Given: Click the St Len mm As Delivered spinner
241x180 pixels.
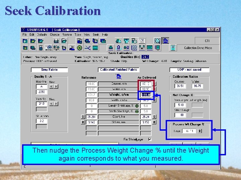Looking at the screenshot, I should [x=154, y=122].
